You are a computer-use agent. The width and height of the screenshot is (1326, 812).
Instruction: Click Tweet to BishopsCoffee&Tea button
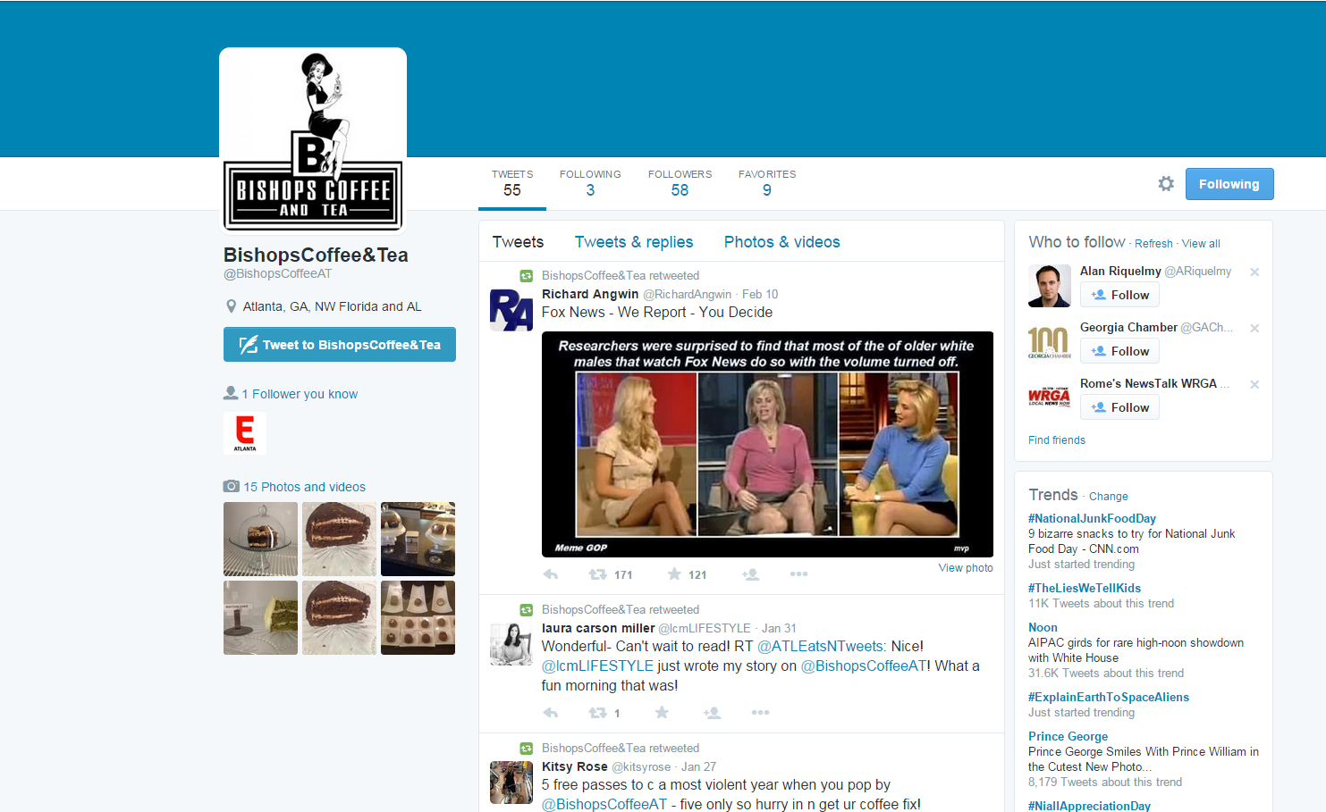340,345
